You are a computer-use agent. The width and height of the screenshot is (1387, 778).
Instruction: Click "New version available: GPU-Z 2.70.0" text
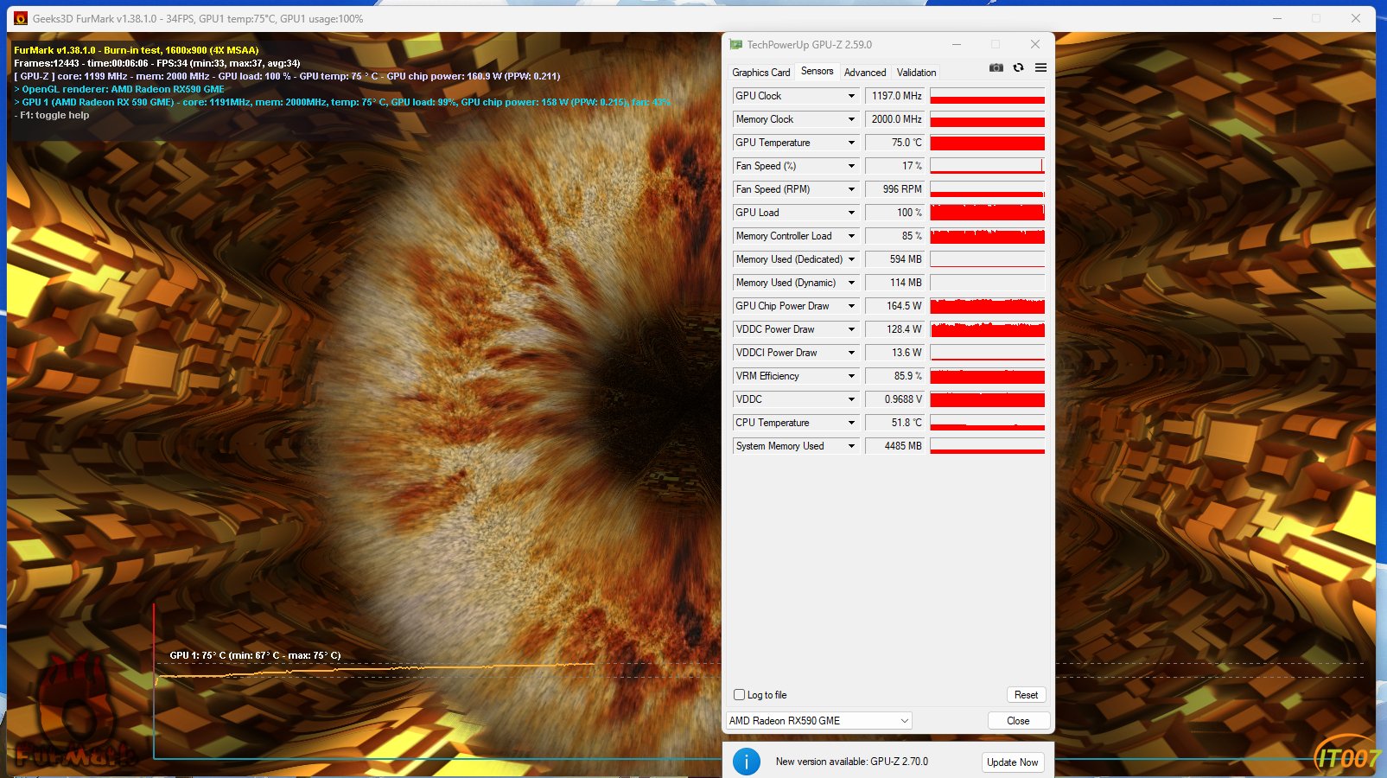click(x=852, y=762)
